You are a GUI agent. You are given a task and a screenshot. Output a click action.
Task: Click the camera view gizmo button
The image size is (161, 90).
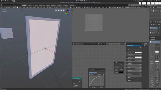click(x=59, y=10)
